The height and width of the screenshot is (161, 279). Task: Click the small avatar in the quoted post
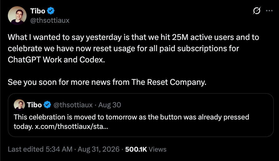pyautogui.click(x=19, y=105)
